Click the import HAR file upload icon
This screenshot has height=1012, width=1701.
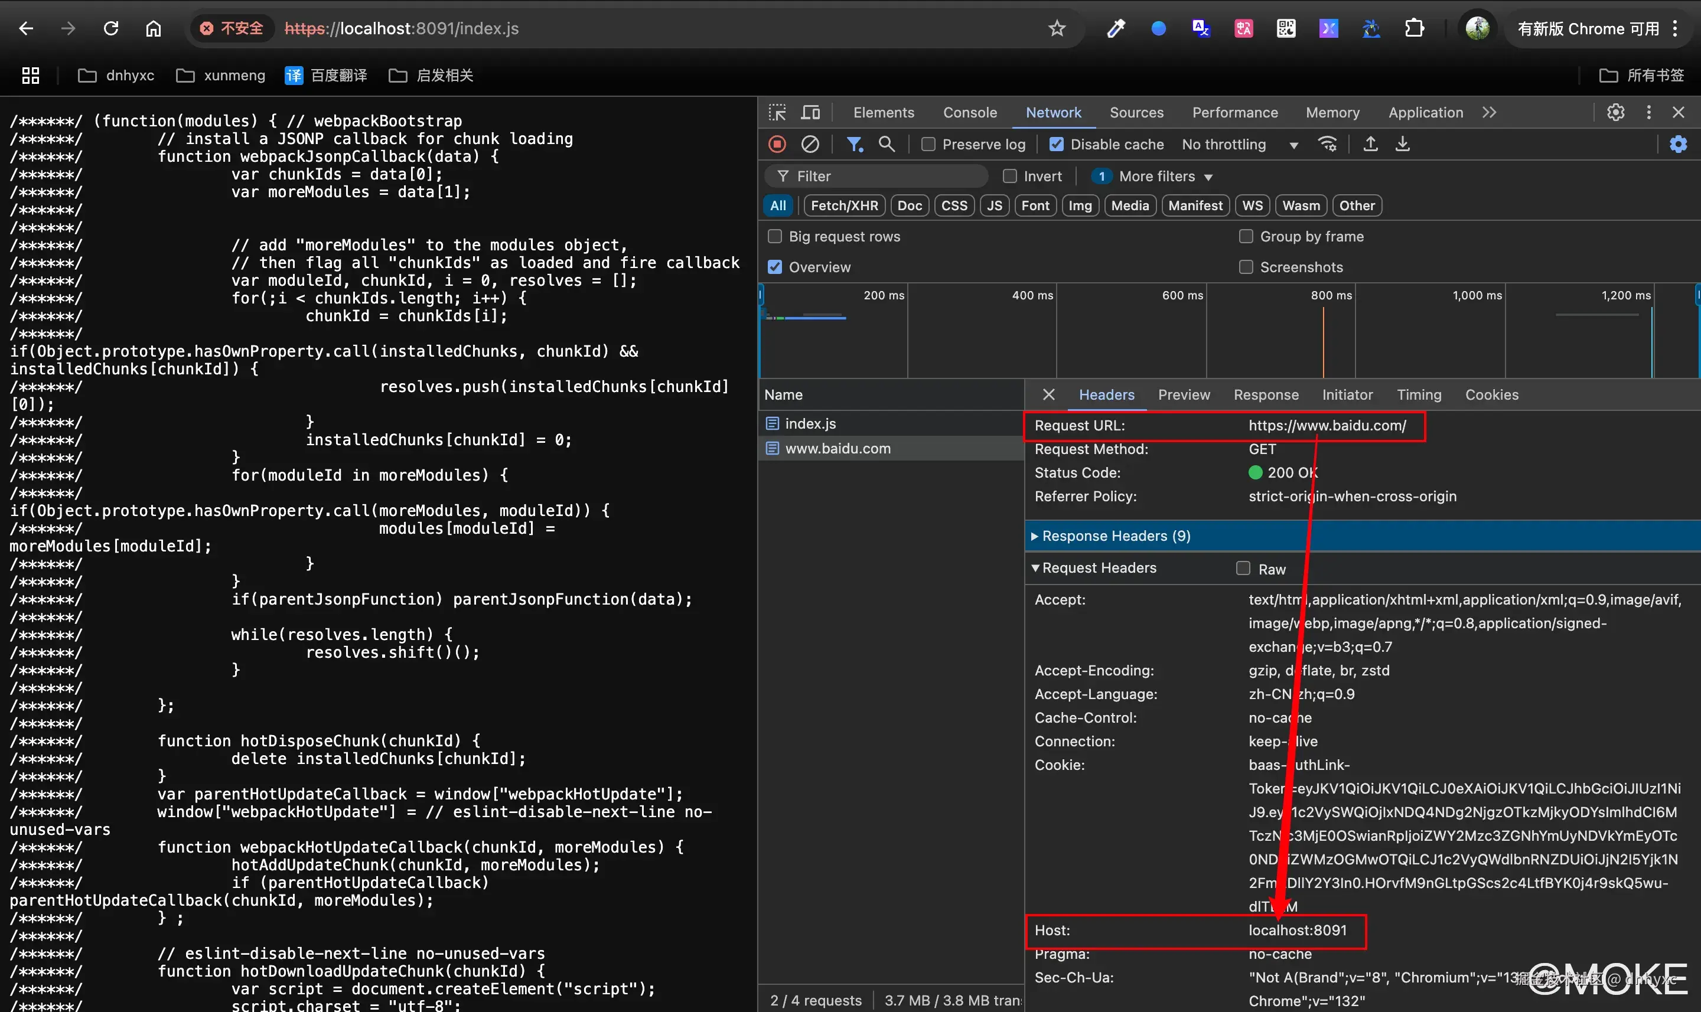point(1370,144)
